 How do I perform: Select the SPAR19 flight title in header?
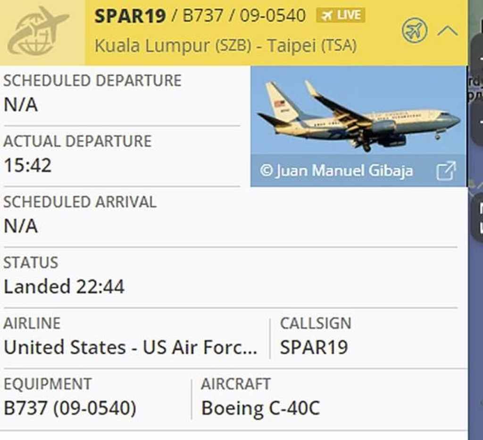coord(130,16)
